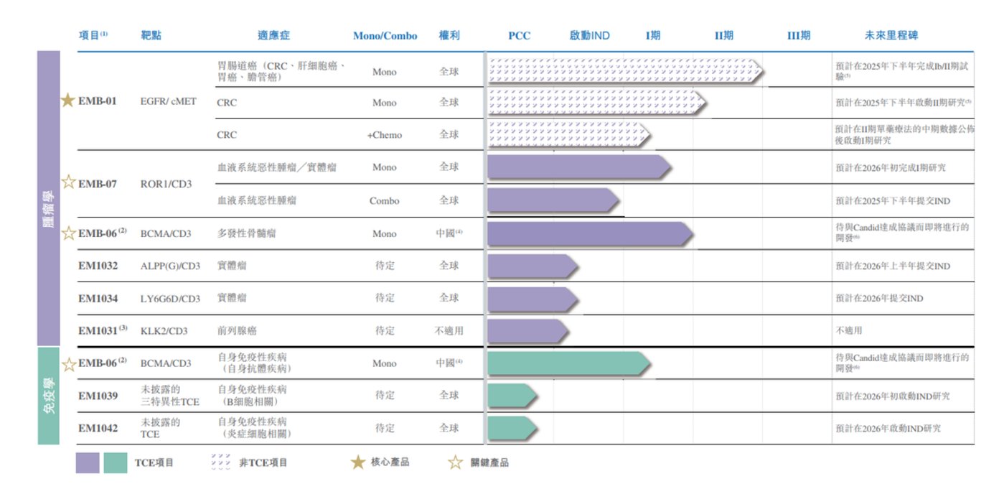Click the filled gold star beside EMB-01
Viewport: 1004px width, 489px height.
point(68,101)
